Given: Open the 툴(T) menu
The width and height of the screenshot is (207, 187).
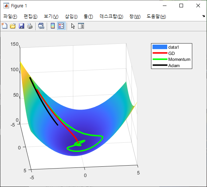Looking at the screenshot, I should tap(88, 17).
